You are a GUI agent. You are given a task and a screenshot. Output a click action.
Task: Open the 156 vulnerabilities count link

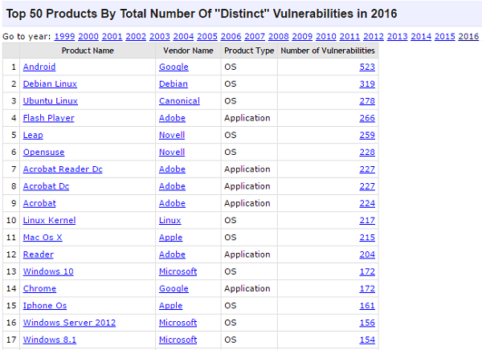[367, 323]
